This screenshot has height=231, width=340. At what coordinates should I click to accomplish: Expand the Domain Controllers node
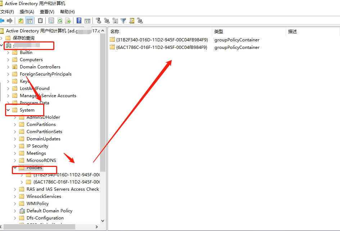tap(8, 67)
